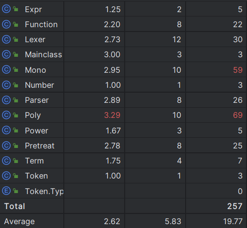This screenshot has height=228, width=247.
Task: Select the Number class row
Action: tap(123, 85)
